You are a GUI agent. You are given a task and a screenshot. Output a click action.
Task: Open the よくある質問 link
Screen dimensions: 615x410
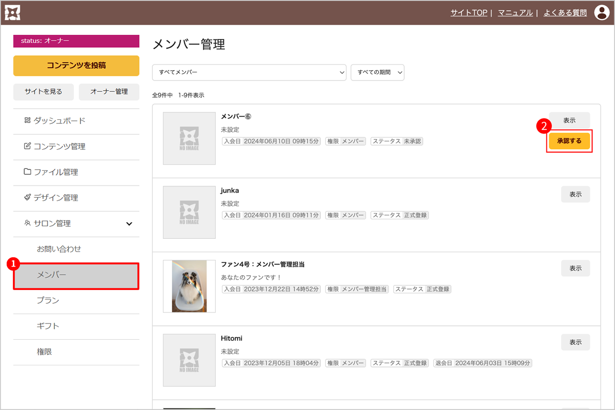(565, 13)
